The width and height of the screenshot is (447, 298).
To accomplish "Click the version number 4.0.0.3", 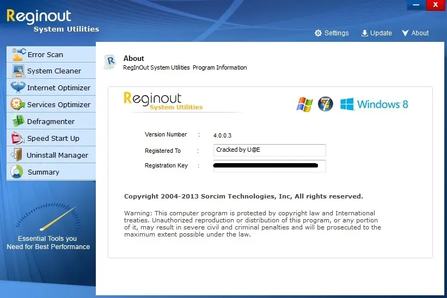I will point(222,135).
